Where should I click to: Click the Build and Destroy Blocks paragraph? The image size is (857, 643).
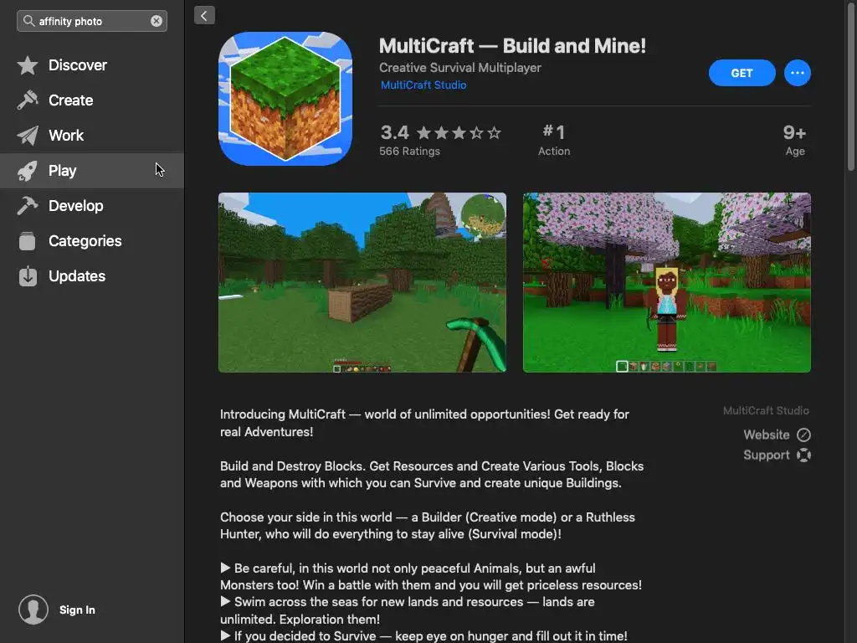pos(432,475)
